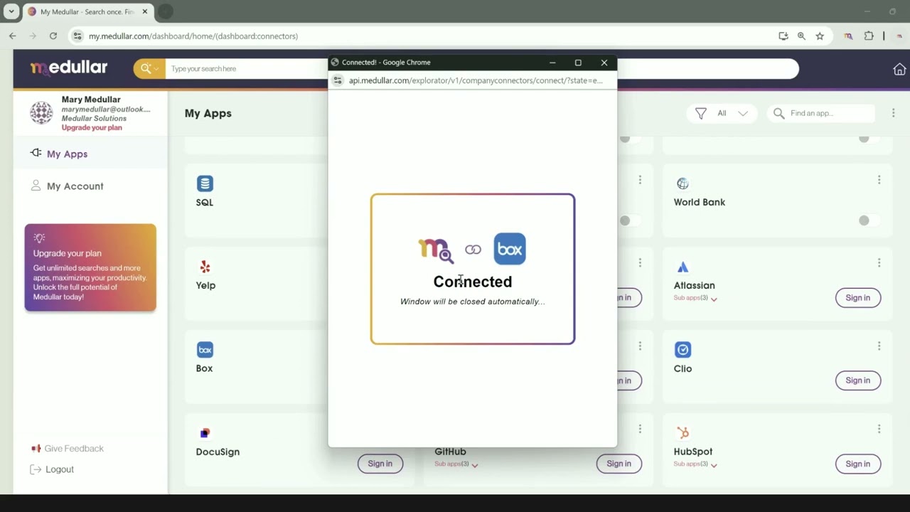View site information for my.medullar.com

tap(77, 36)
